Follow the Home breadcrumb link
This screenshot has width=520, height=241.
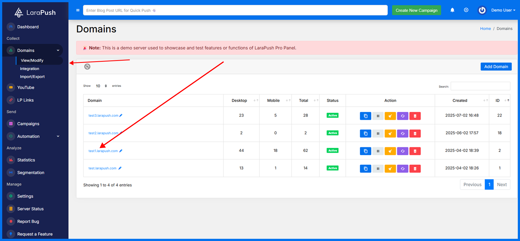click(485, 29)
